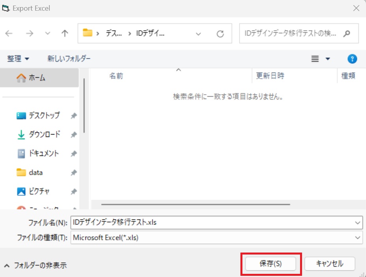366x277 pixels.
Task: Click the forward navigation arrow
Action: (30, 34)
